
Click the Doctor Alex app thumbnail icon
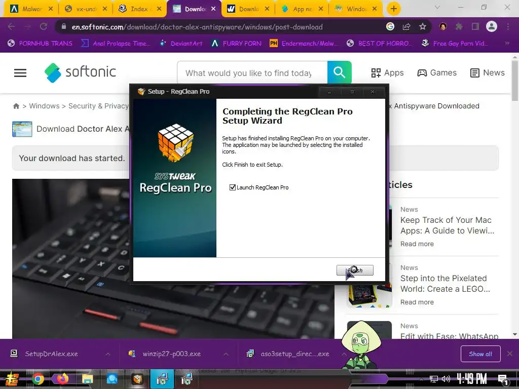pos(22,129)
